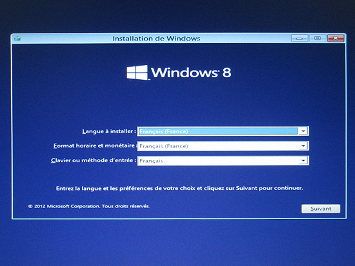Click the Windows flag logo
The image size is (355, 266).
pyautogui.click(x=137, y=73)
